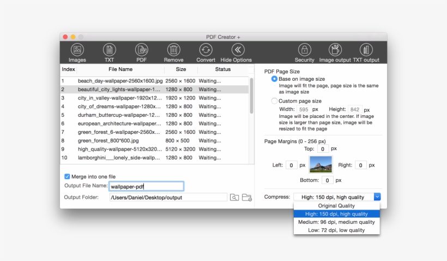
Task: Close the PDF Creator + window
Action: coord(65,37)
